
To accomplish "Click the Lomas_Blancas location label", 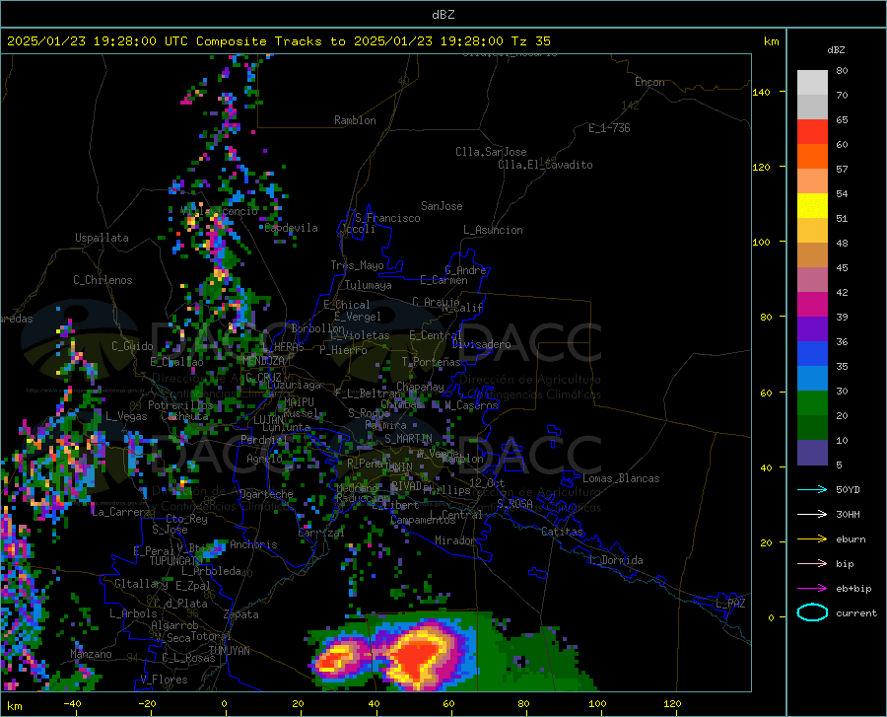I will 621,478.
